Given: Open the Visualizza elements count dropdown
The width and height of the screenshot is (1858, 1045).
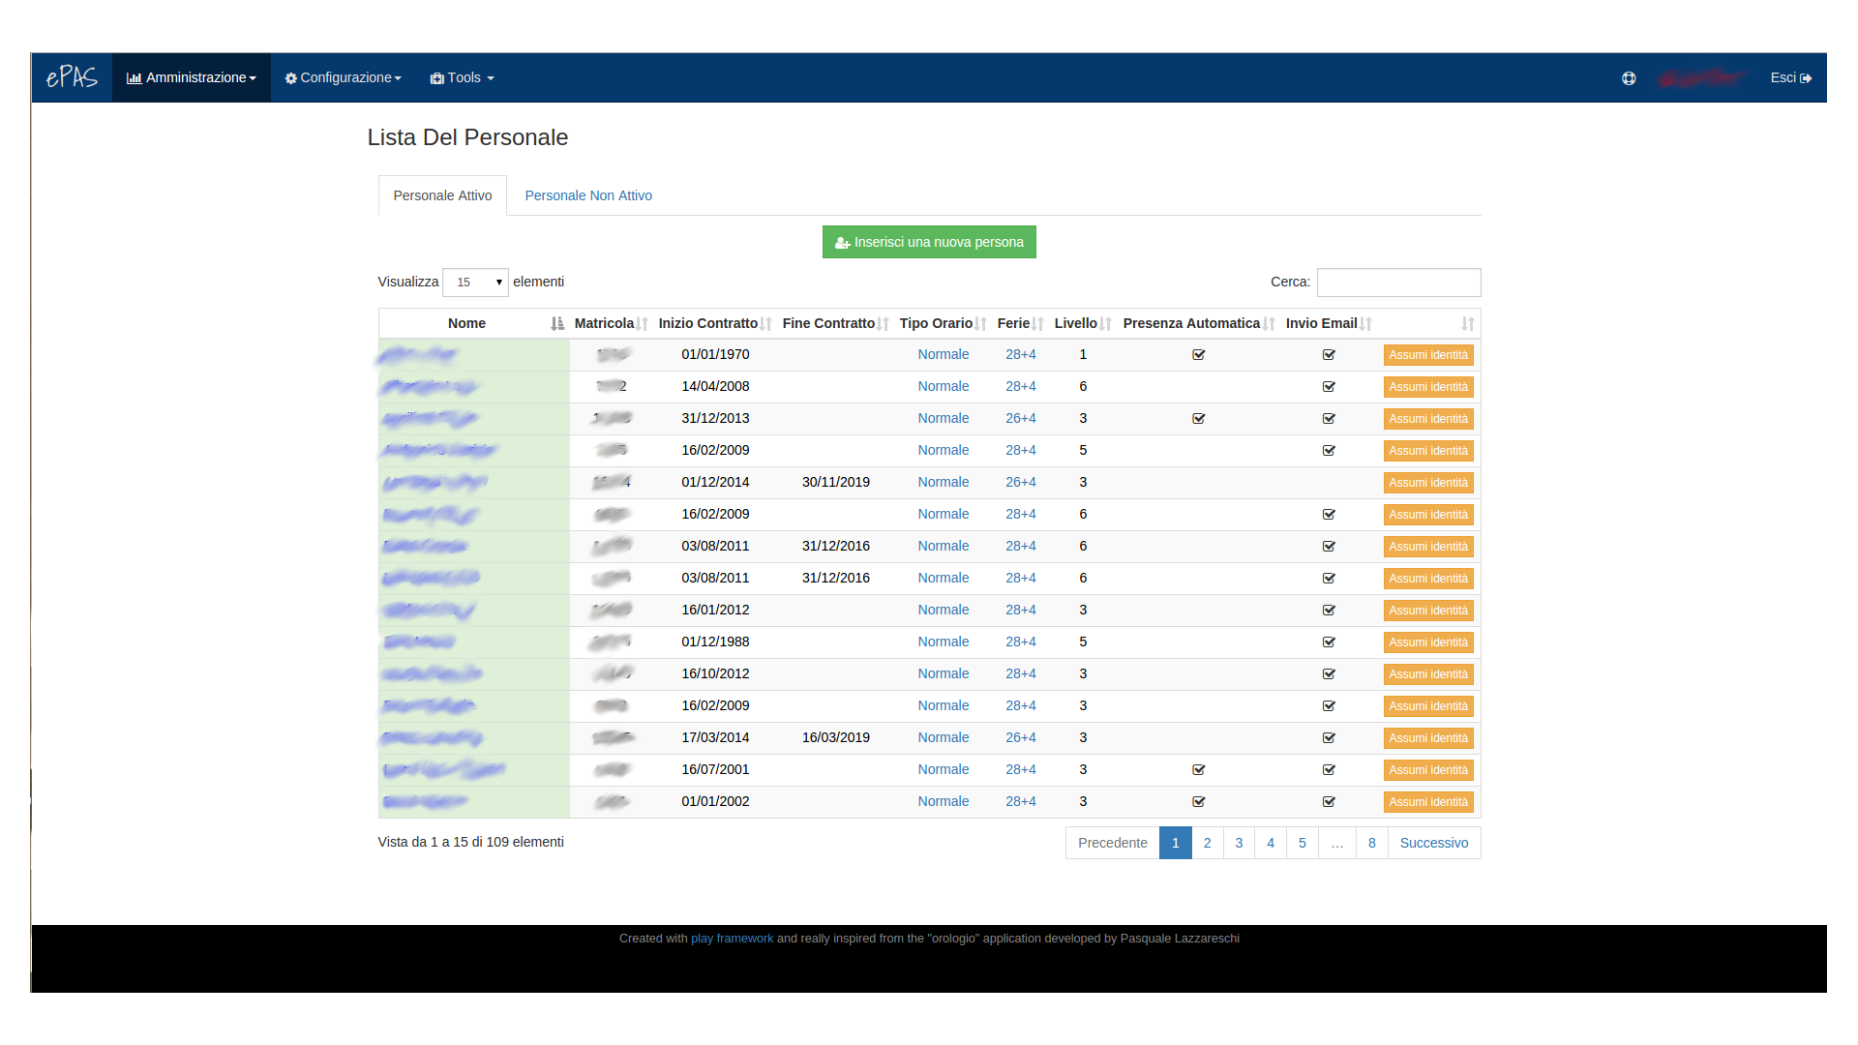Looking at the screenshot, I should coord(475,283).
